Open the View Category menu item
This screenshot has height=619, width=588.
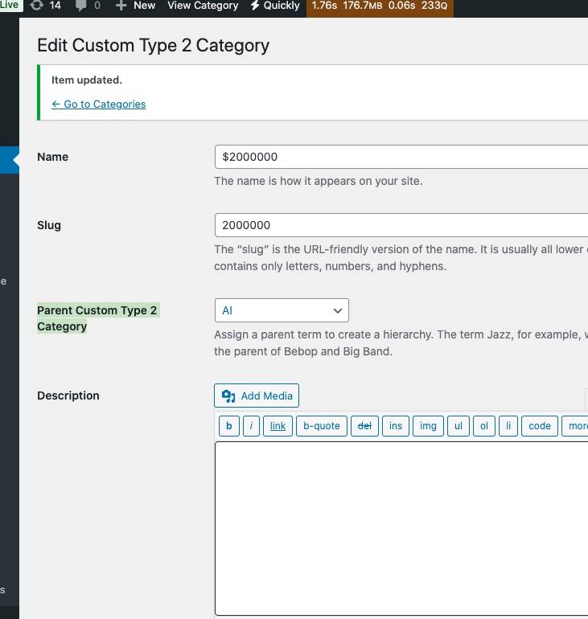click(x=203, y=6)
